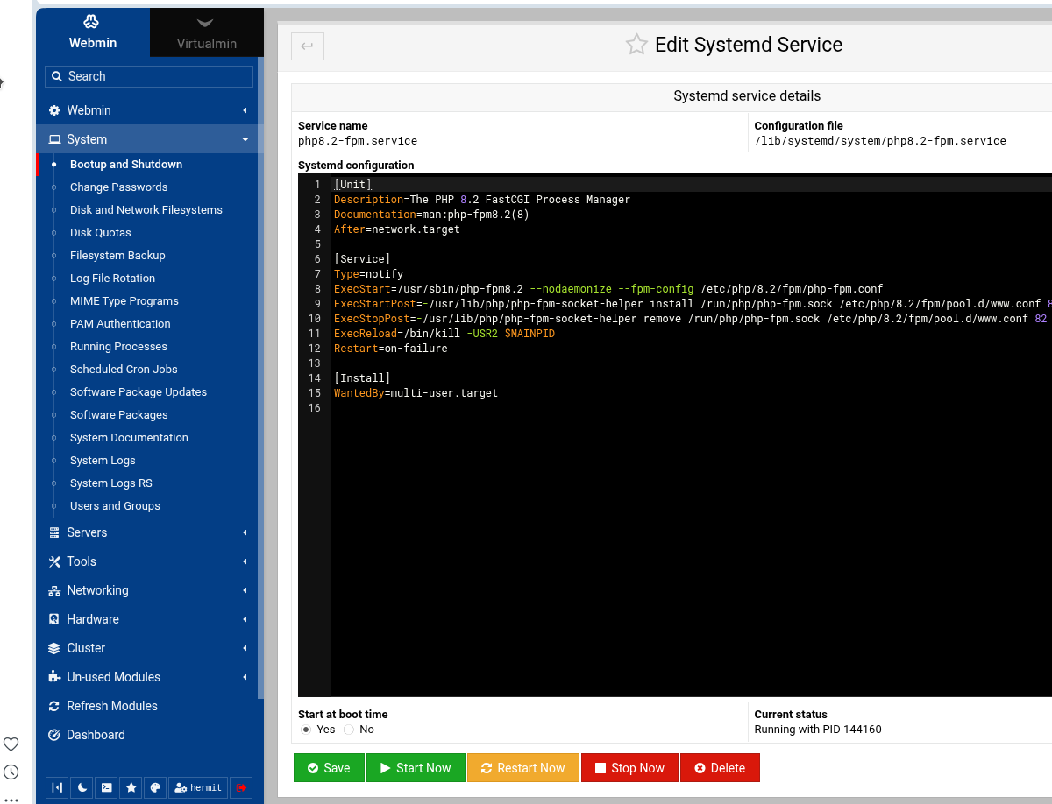Viewport: 1052px width, 804px height.
Task: Click the back arrow button
Action: [x=307, y=46]
